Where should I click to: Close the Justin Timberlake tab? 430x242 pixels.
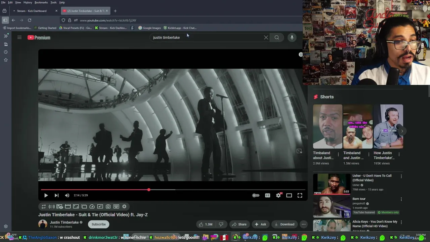tap(107, 11)
